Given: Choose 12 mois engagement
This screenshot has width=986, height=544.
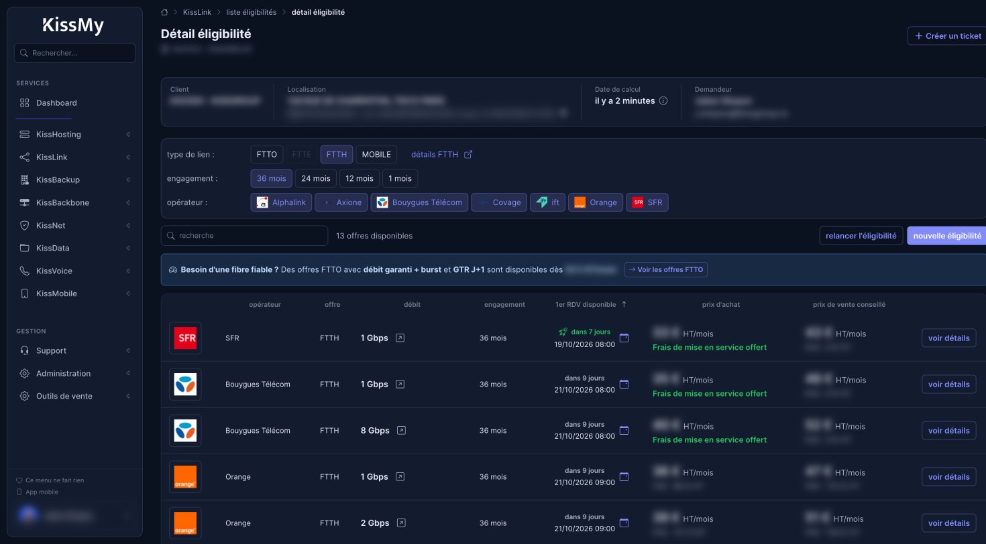Looking at the screenshot, I should [360, 179].
